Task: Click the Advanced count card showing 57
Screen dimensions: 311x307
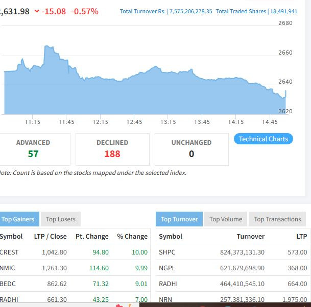Action: pyautogui.click(x=33, y=149)
